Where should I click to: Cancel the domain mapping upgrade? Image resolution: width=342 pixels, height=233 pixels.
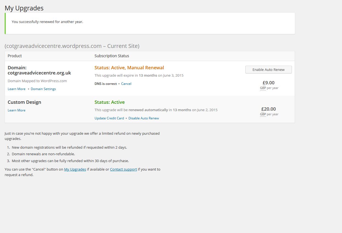coord(126,84)
